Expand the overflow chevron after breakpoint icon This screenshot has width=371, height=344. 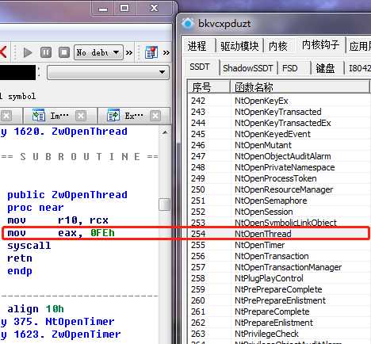pyautogui.click(x=166, y=52)
